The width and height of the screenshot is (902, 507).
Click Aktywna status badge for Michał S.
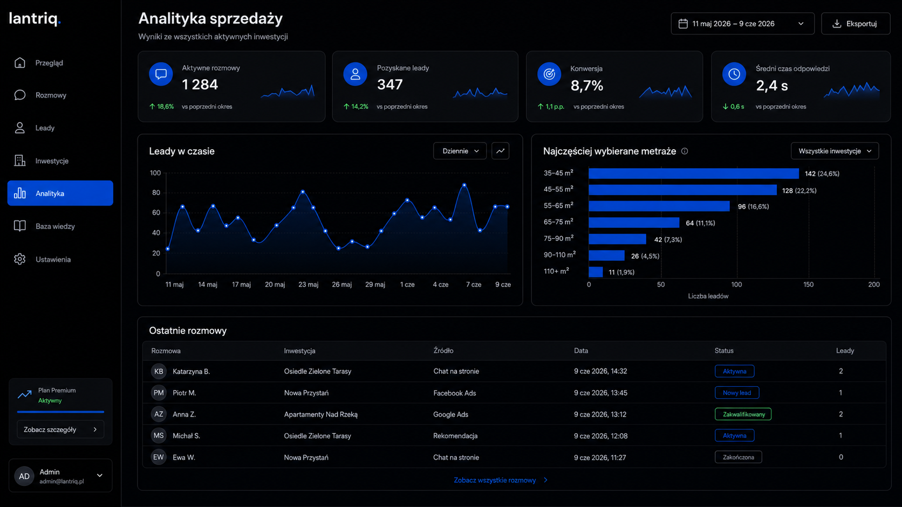coord(734,435)
